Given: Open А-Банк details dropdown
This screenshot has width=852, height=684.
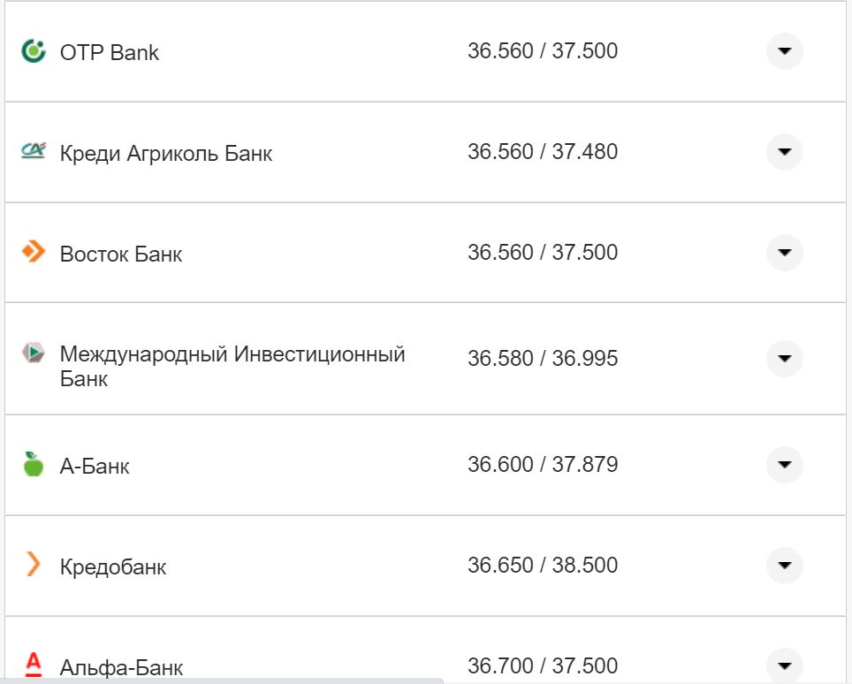Looking at the screenshot, I should pos(784,464).
